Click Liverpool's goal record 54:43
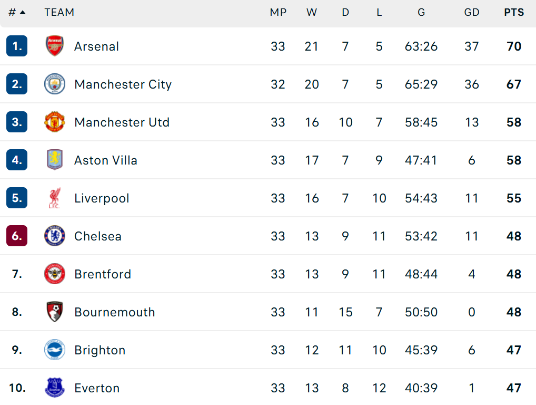The width and height of the screenshot is (536, 405). (x=421, y=198)
